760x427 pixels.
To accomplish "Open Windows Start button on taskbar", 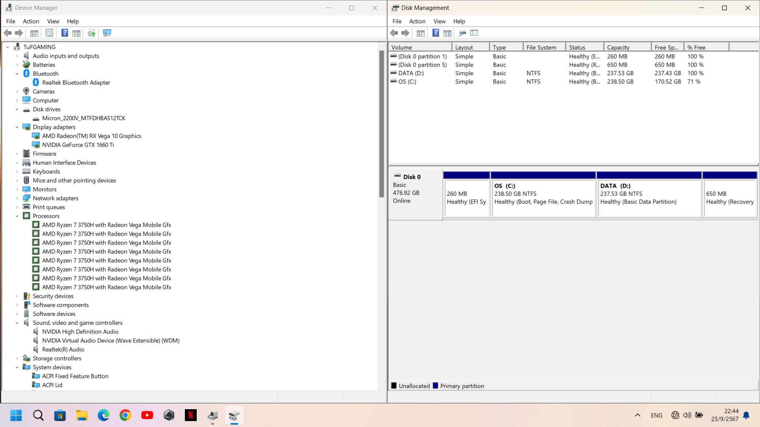I will pos(16,415).
